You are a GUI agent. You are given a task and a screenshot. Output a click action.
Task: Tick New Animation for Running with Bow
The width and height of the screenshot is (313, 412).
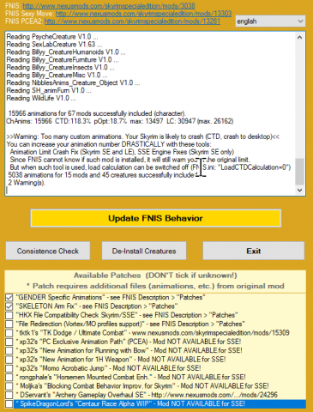click(9, 351)
